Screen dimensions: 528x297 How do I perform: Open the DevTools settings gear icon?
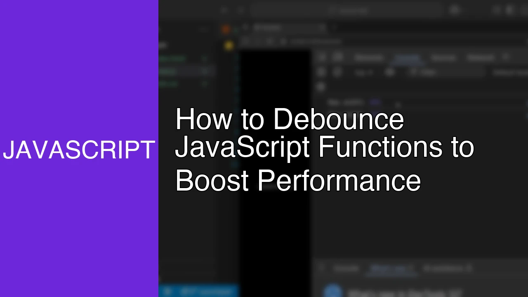506,57
